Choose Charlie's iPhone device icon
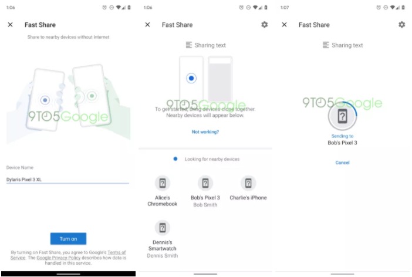This screenshot has height=277, width=412. point(248,183)
